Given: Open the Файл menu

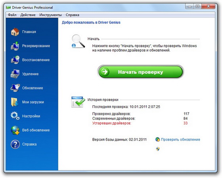Looking at the screenshot, I should 12,15.
